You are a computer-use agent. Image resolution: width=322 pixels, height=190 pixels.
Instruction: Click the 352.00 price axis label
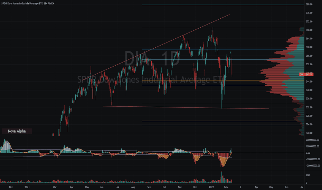[309, 64]
